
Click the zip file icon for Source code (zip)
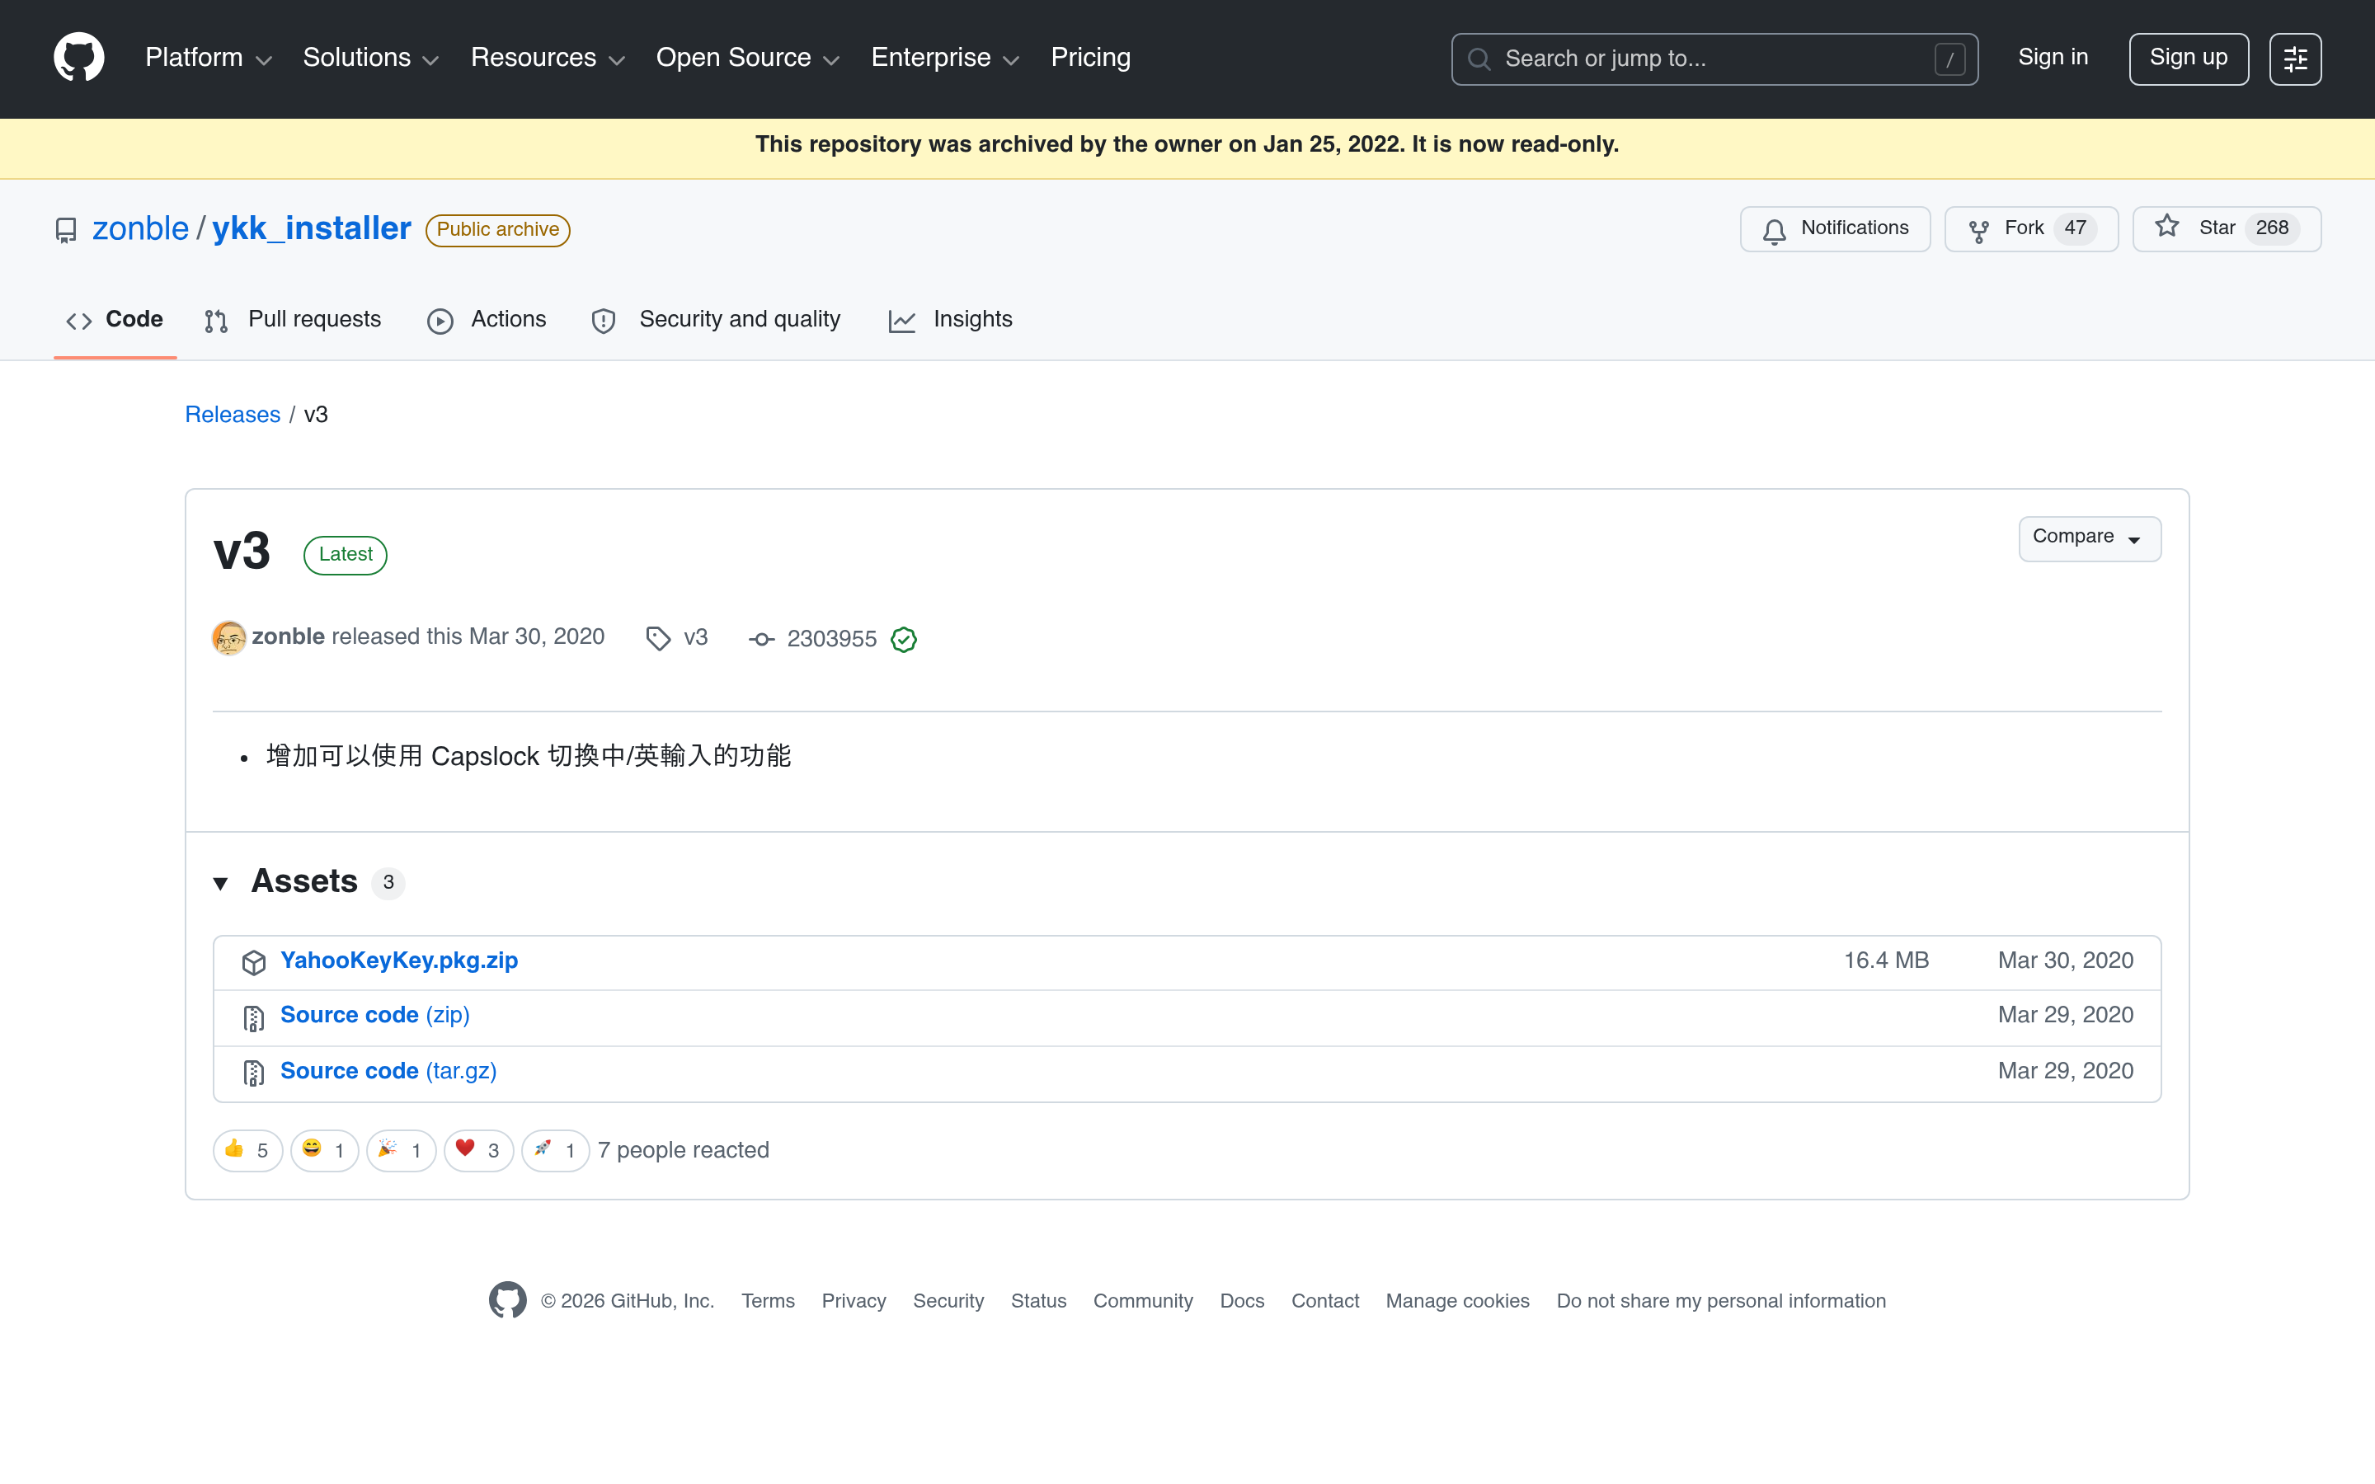pyautogui.click(x=253, y=1019)
